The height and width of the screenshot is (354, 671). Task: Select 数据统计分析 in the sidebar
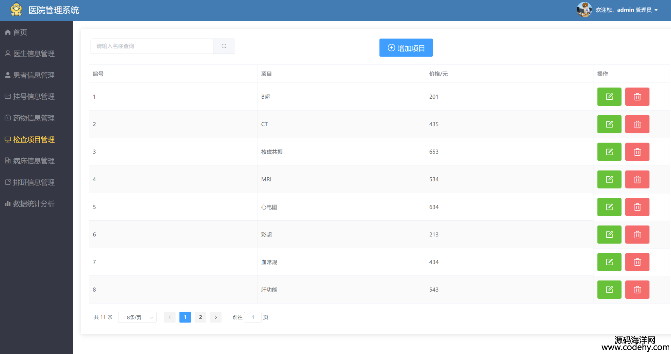pos(34,204)
